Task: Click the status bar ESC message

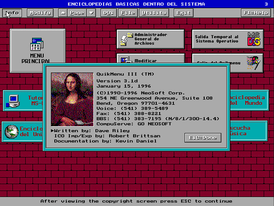Action: pos(136,201)
